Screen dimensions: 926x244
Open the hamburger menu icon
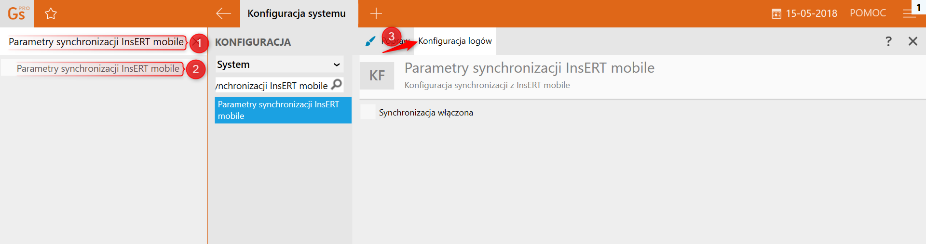tap(909, 14)
